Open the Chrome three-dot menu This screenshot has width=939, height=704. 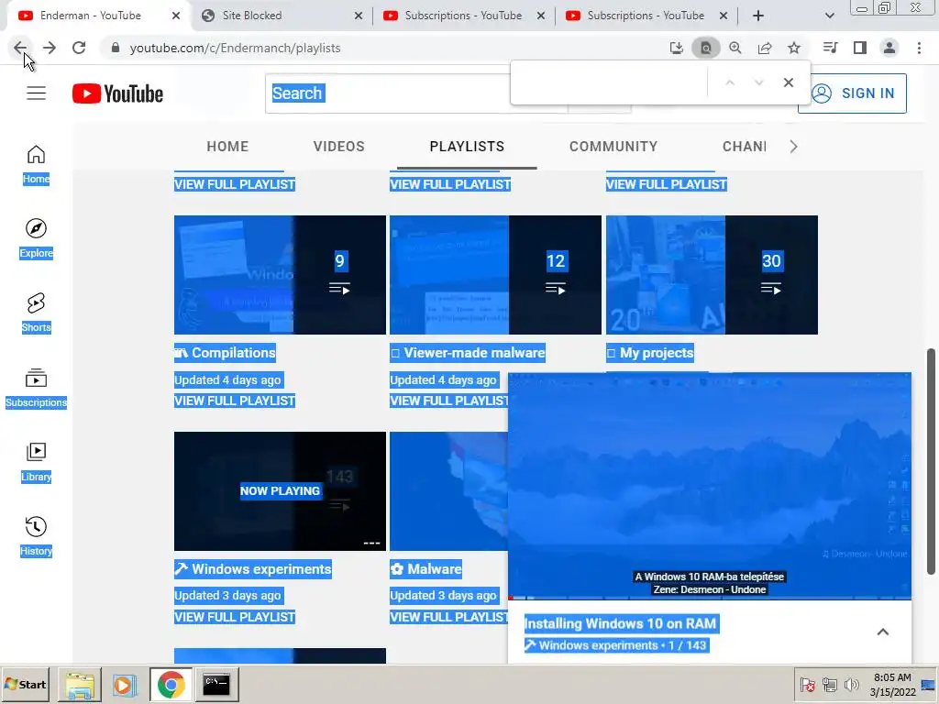pos(919,48)
